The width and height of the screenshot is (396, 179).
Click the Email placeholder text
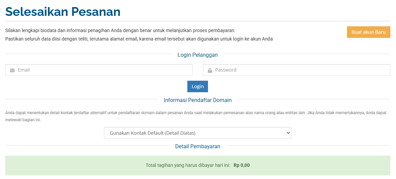tap(24, 70)
